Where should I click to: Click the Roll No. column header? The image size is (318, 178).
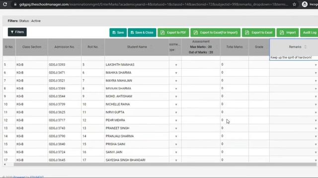(93, 47)
